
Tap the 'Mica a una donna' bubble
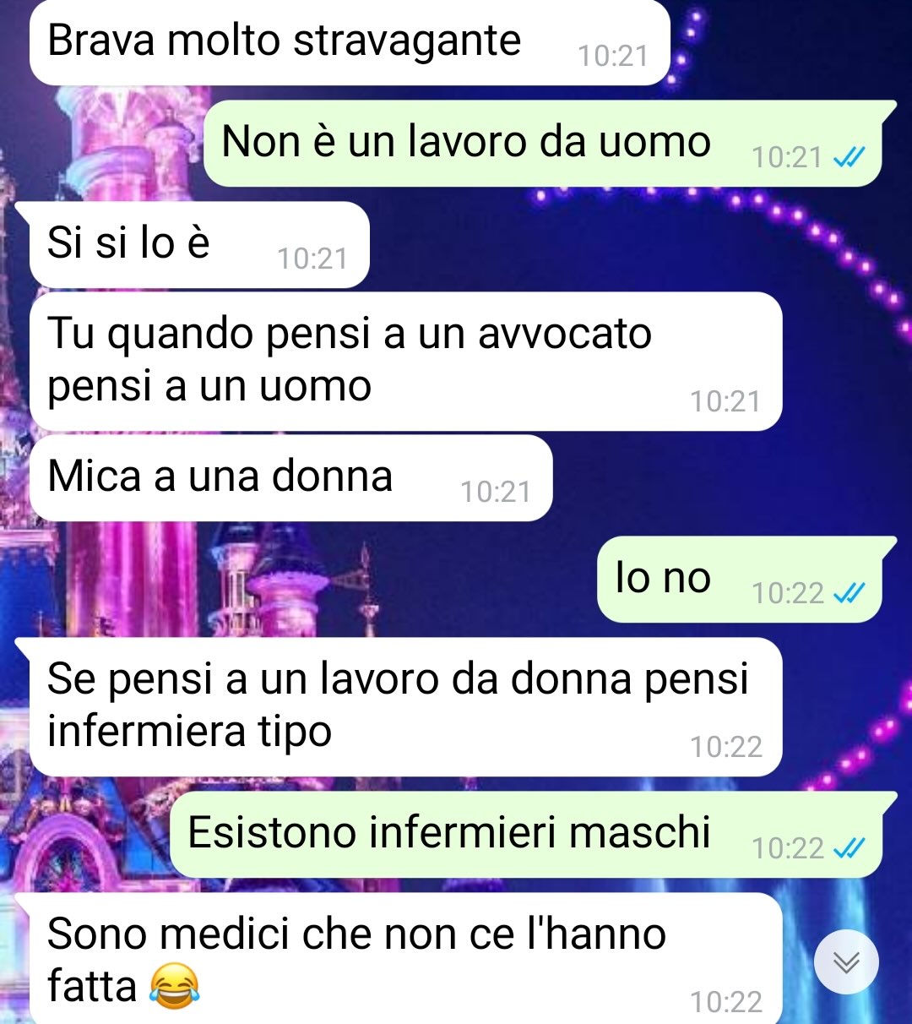[x=291, y=478]
